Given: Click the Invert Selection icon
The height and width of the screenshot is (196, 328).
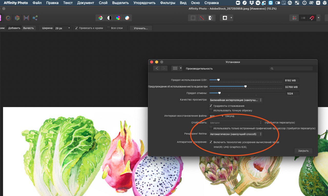Looking at the screenshot, I should coord(210,18).
